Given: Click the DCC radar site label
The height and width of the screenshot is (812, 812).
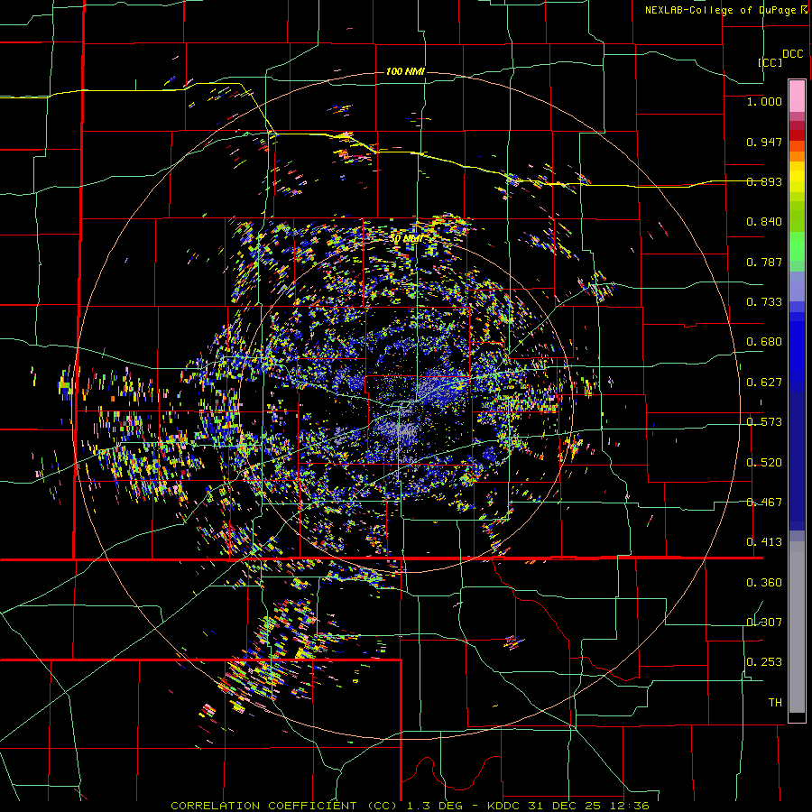Looking at the screenshot, I should tap(792, 54).
